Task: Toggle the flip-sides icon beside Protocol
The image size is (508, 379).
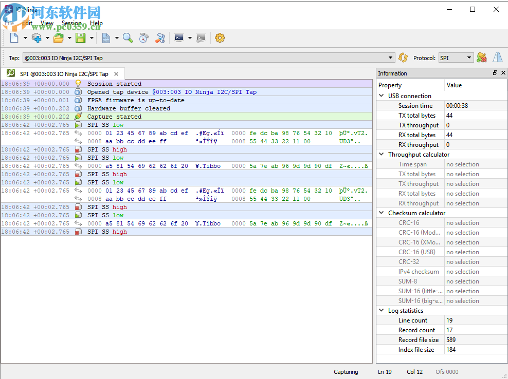Action: (498, 58)
